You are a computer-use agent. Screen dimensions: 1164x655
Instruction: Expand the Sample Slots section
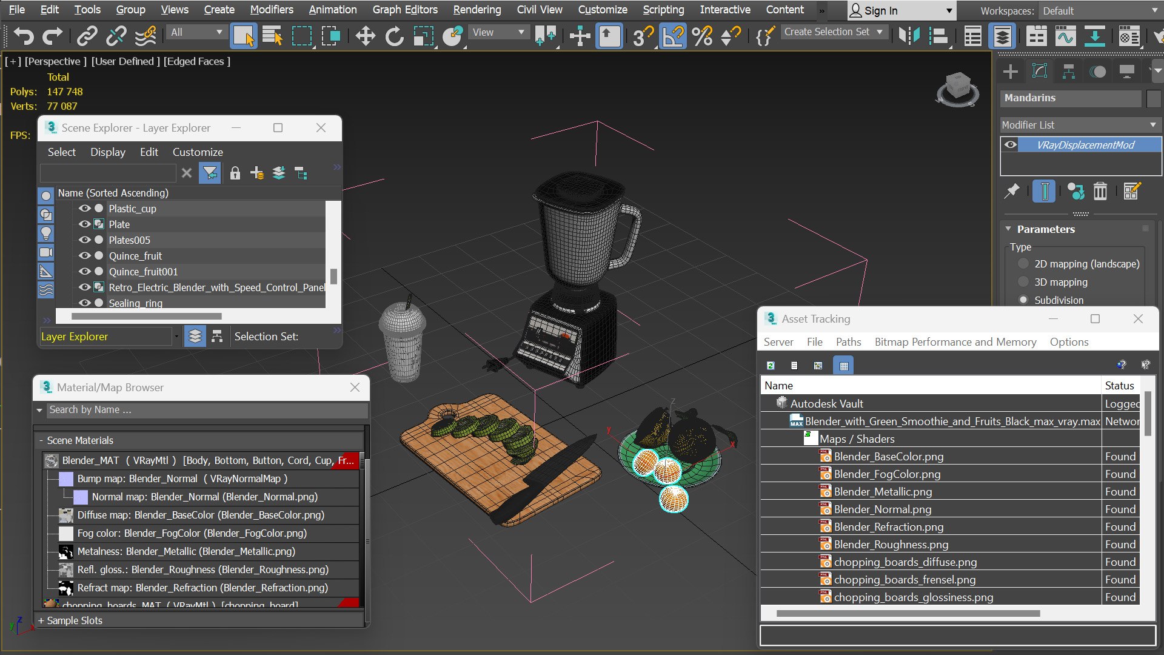(70, 620)
